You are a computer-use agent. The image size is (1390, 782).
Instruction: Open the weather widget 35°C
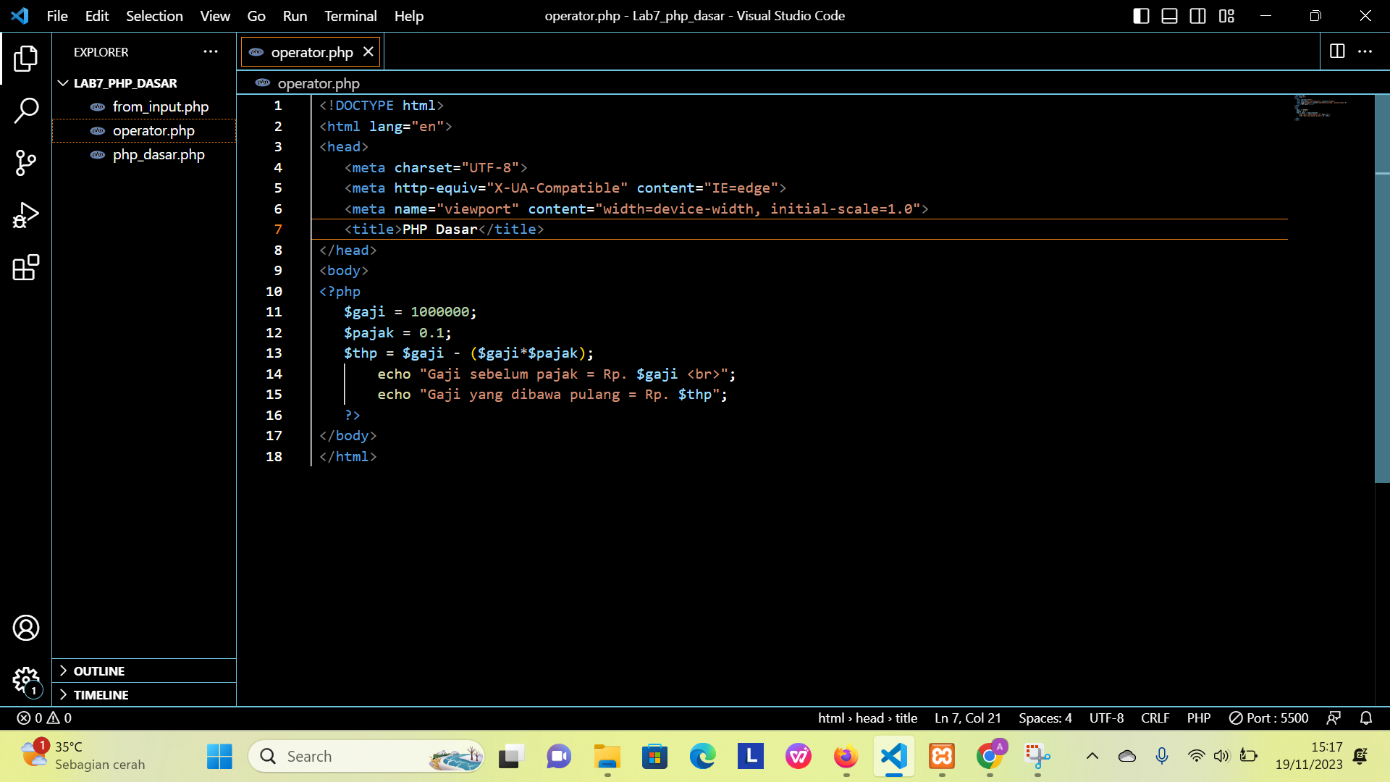83,756
